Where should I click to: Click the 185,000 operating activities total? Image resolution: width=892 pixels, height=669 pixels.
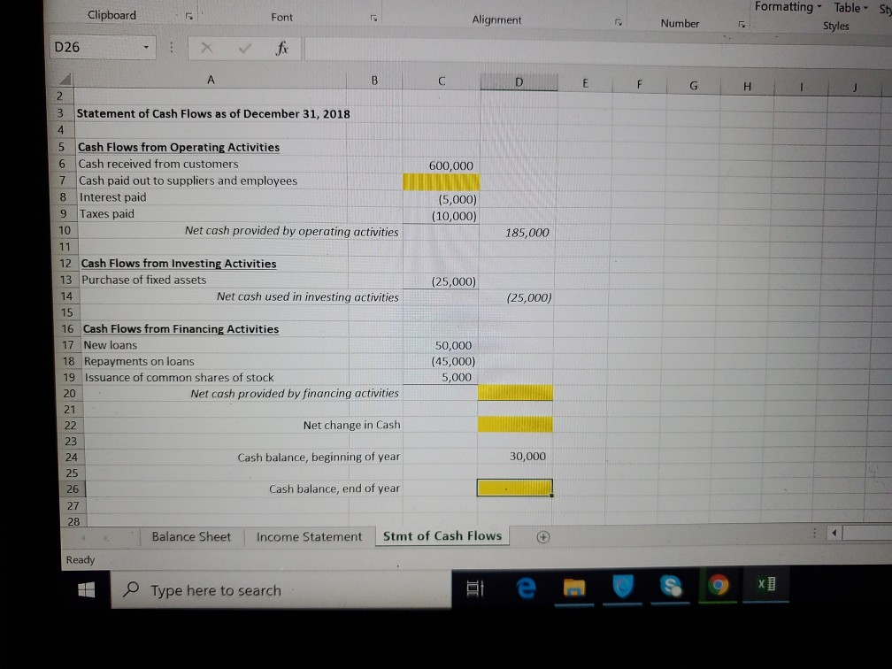click(519, 233)
